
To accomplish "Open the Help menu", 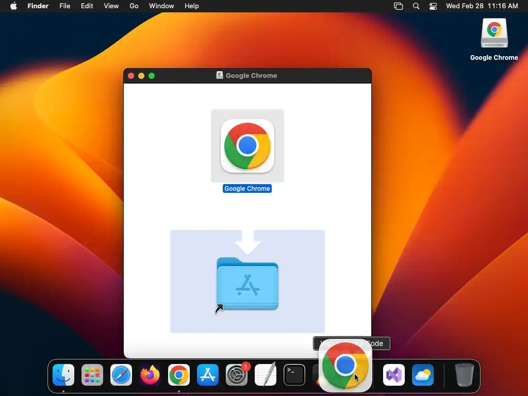I will [192, 6].
